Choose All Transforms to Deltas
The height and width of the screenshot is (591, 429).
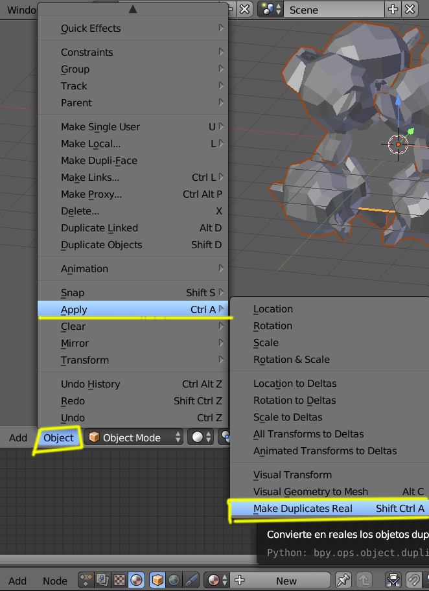tap(330, 434)
